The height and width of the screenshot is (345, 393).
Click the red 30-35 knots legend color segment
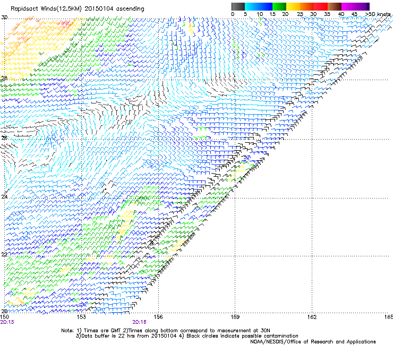[x=321, y=6]
